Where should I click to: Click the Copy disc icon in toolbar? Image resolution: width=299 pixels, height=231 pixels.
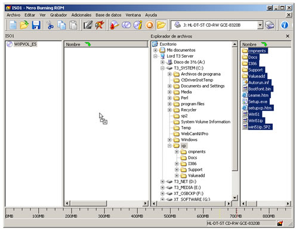126,25
